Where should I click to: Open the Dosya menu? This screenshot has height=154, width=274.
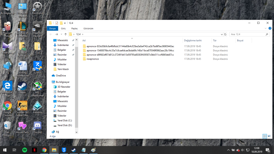coord(52,28)
